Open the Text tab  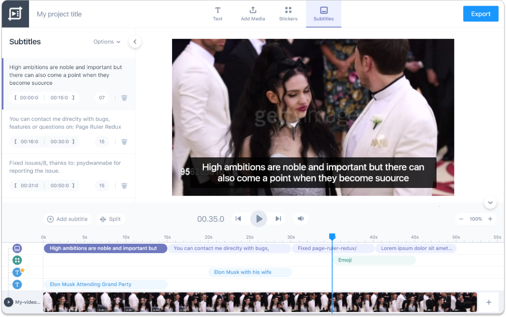click(218, 14)
